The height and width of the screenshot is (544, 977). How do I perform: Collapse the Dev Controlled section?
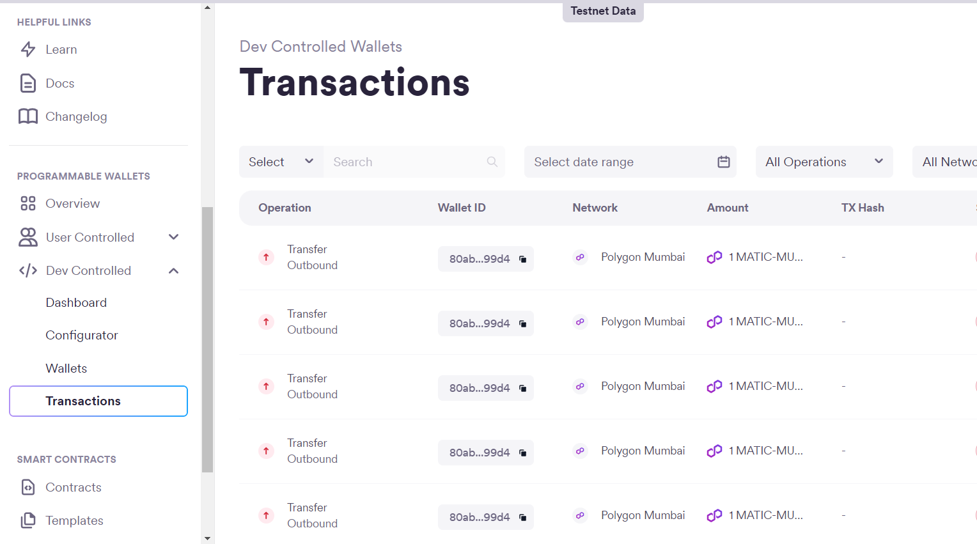(x=173, y=270)
